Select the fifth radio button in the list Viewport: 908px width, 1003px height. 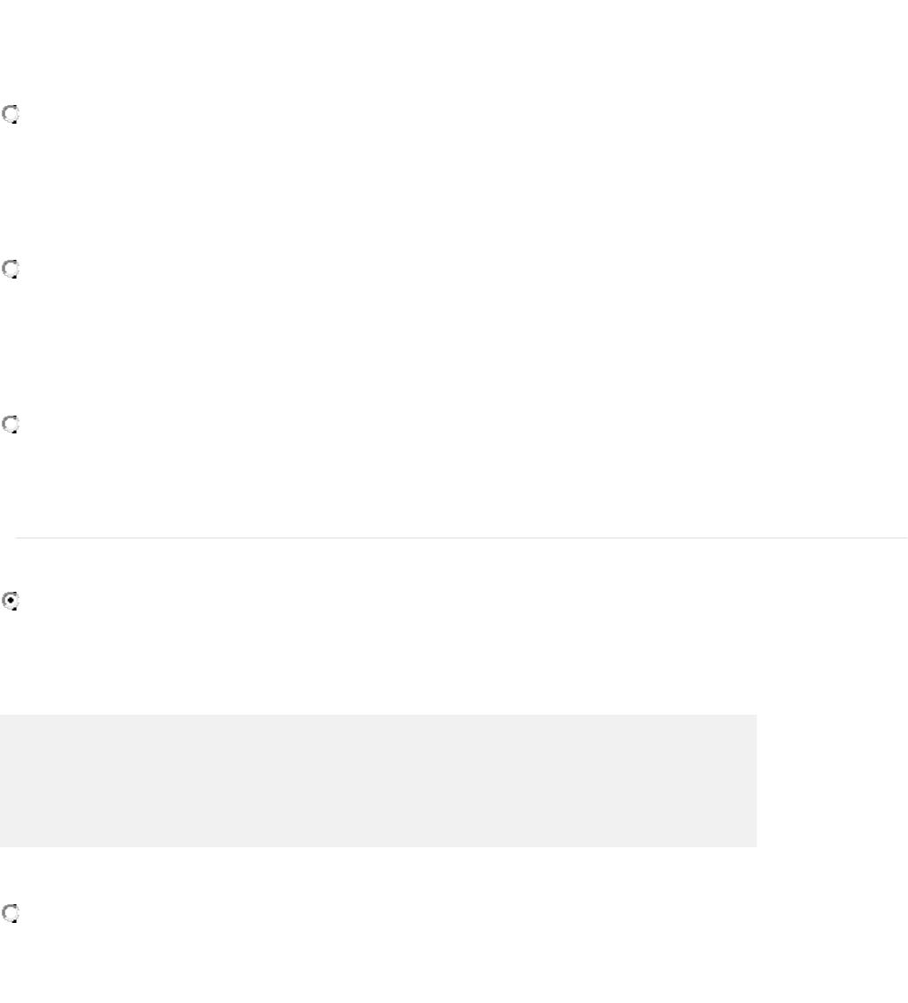(x=11, y=913)
